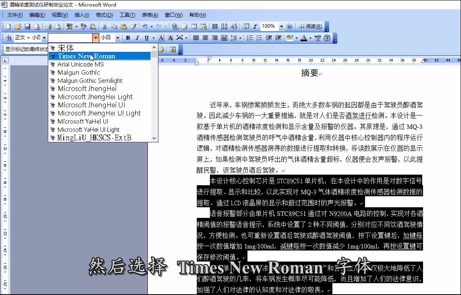Image resolution: width=461 pixels, height=295 pixels.
Task: Cut selection with scissors icon
Action: 105,27
